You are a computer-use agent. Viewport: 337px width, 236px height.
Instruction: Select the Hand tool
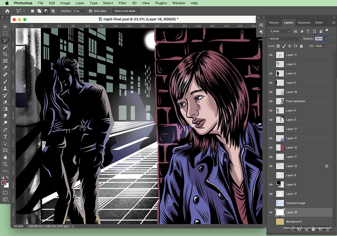5,157
